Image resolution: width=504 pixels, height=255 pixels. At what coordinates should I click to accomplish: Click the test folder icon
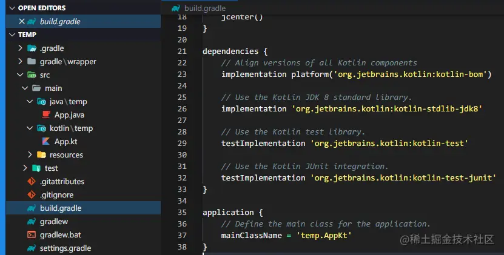click(x=36, y=168)
